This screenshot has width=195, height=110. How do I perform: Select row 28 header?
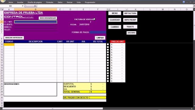2,92
